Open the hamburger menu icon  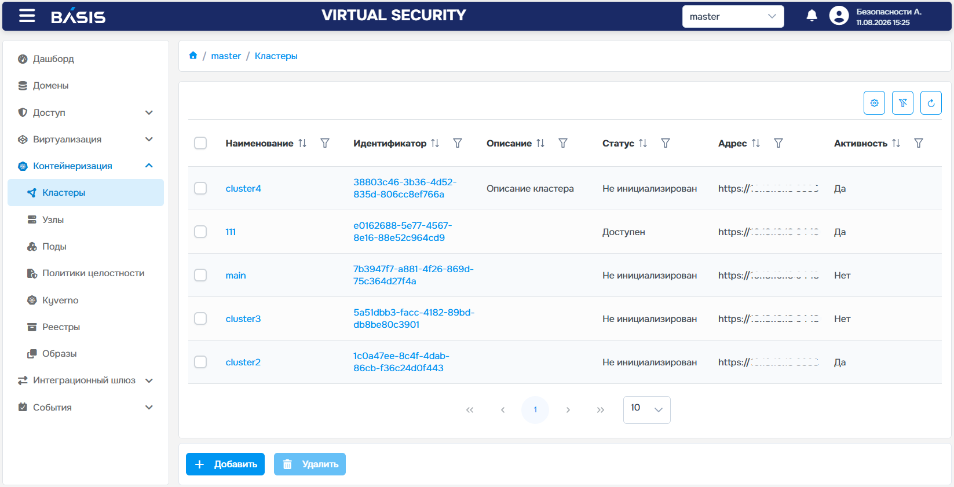click(x=27, y=16)
